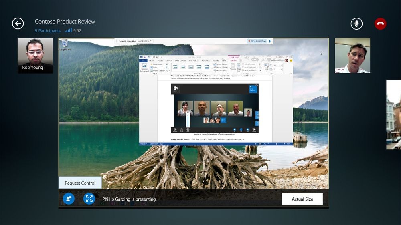Click the 'Phillip Garding is presenting.' status text
This screenshot has width=401, height=225.
point(130,199)
